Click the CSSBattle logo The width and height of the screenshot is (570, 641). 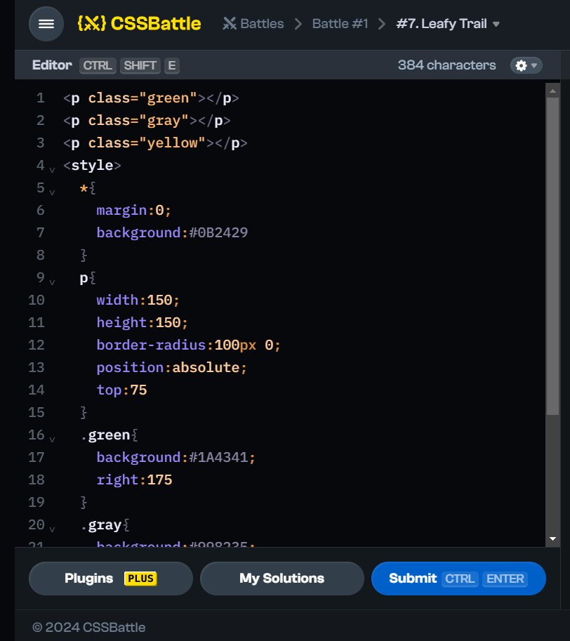point(139,24)
